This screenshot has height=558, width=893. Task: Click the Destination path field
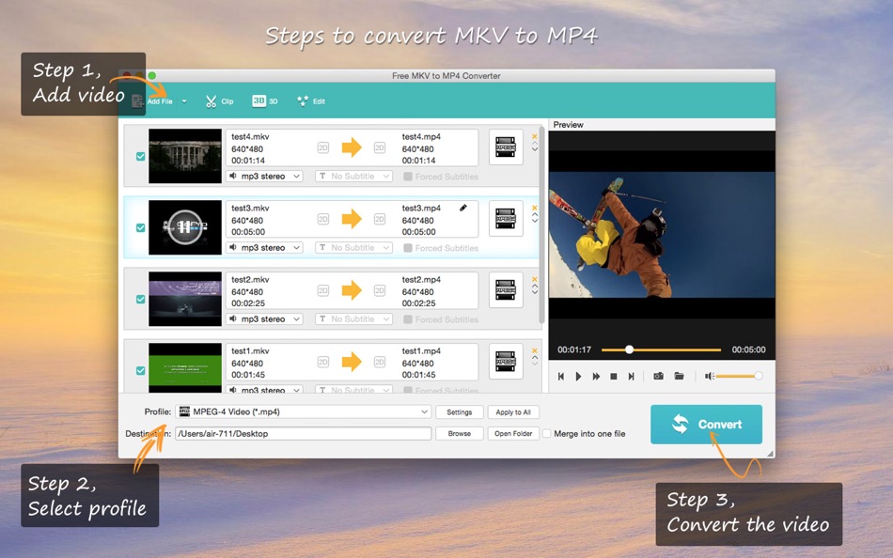point(303,433)
